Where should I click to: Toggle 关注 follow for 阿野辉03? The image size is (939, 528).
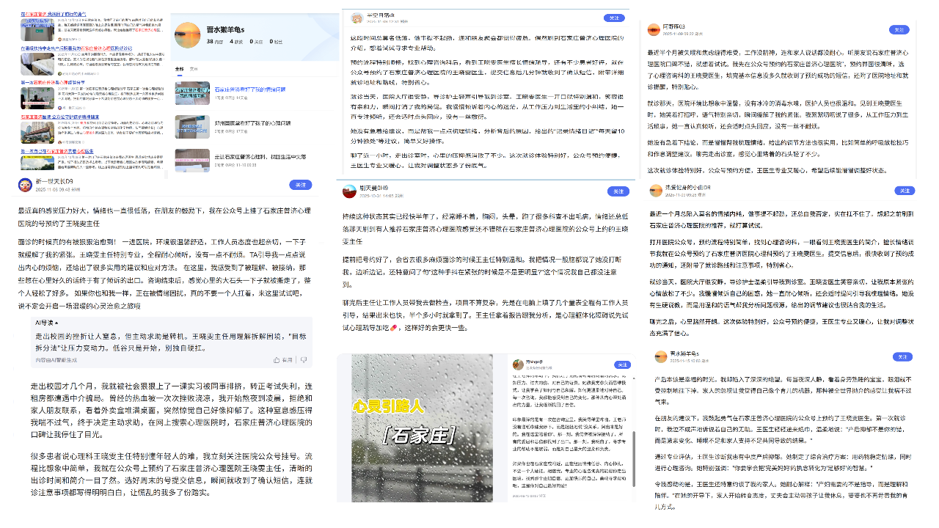point(899,30)
